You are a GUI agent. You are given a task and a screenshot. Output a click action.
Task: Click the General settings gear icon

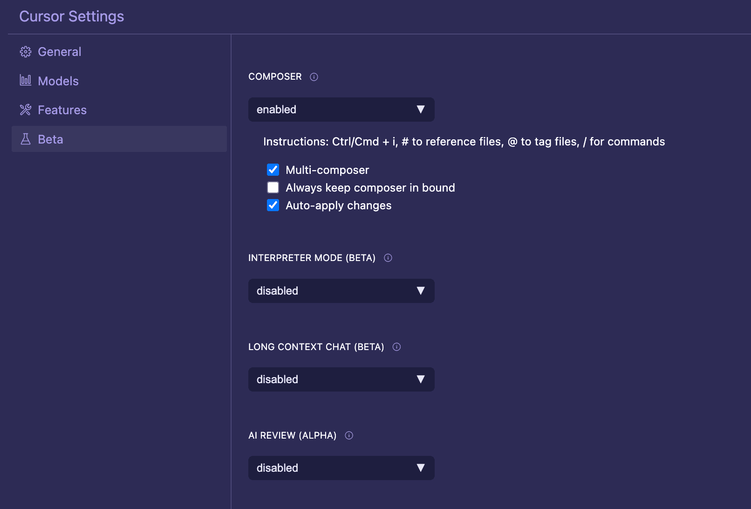coord(26,52)
